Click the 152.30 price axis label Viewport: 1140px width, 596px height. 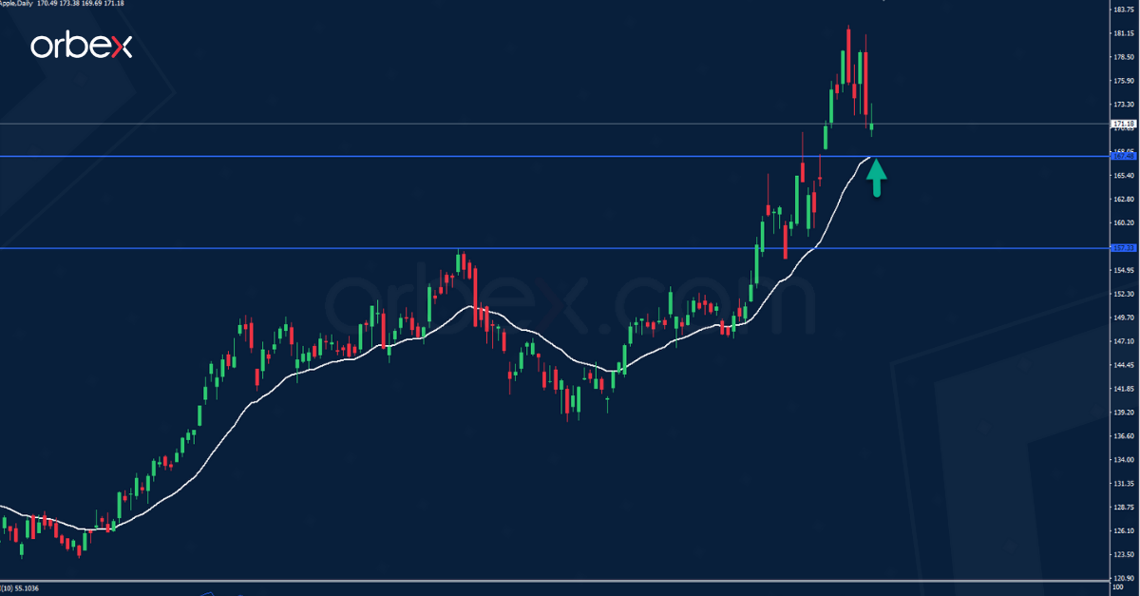pos(1126,295)
